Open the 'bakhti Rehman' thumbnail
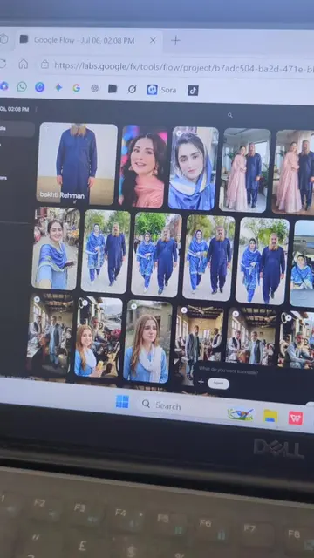The image size is (314, 558). click(77, 163)
